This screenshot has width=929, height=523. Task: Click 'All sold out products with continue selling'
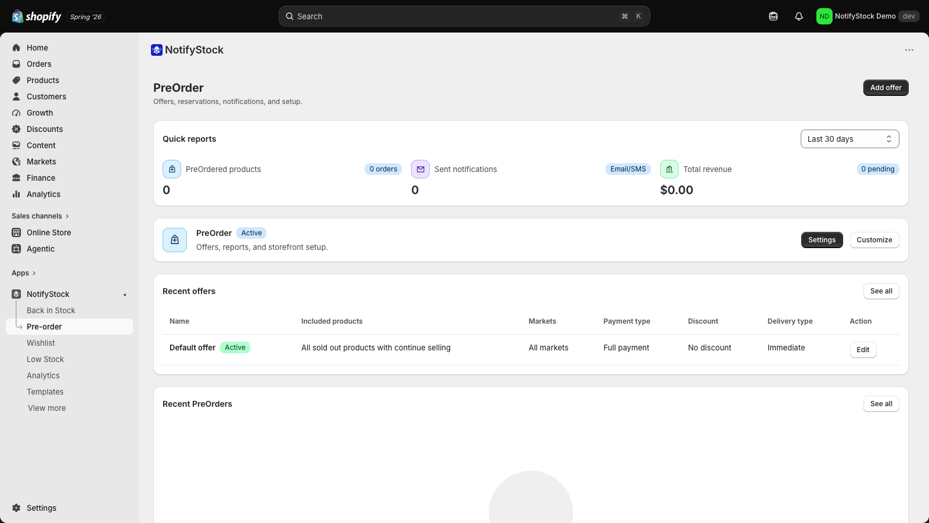point(376,348)
